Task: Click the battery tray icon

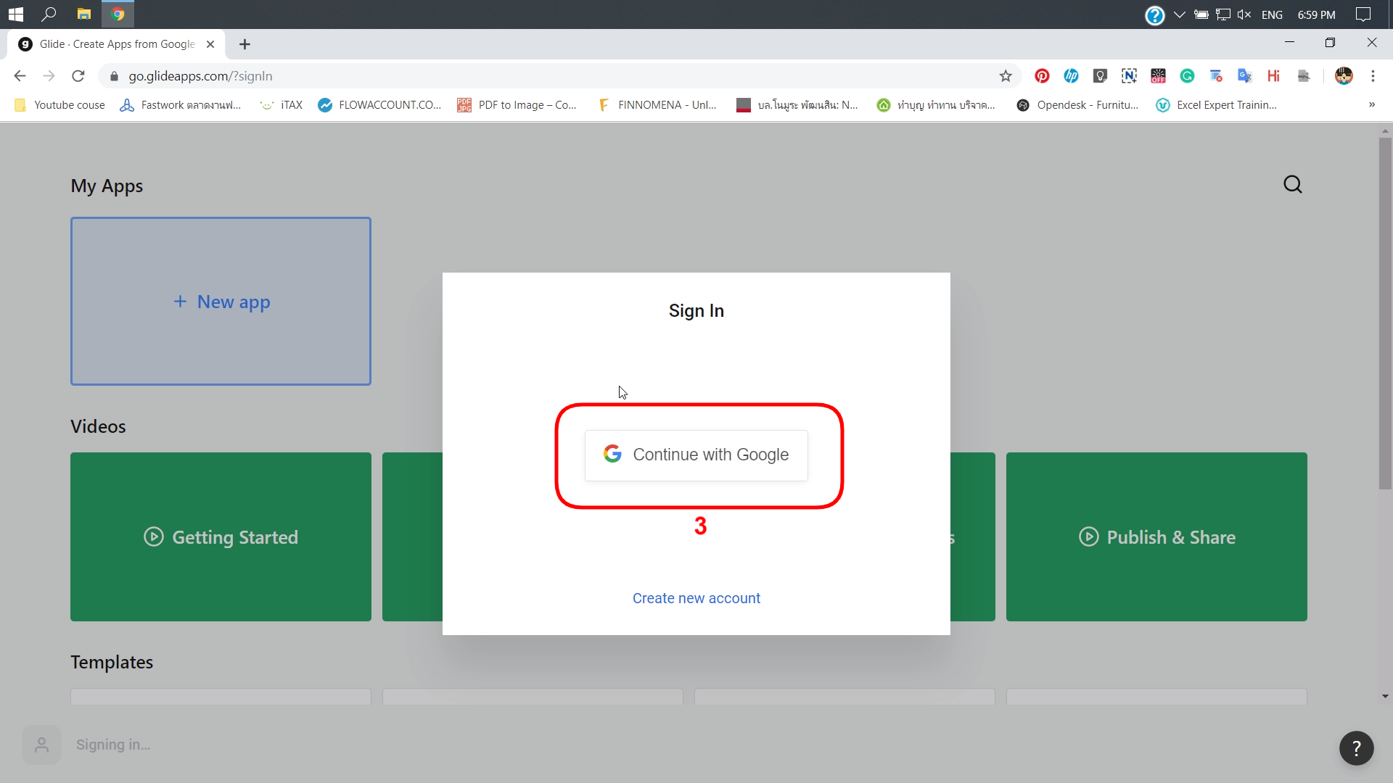Action: (1201, 14)
